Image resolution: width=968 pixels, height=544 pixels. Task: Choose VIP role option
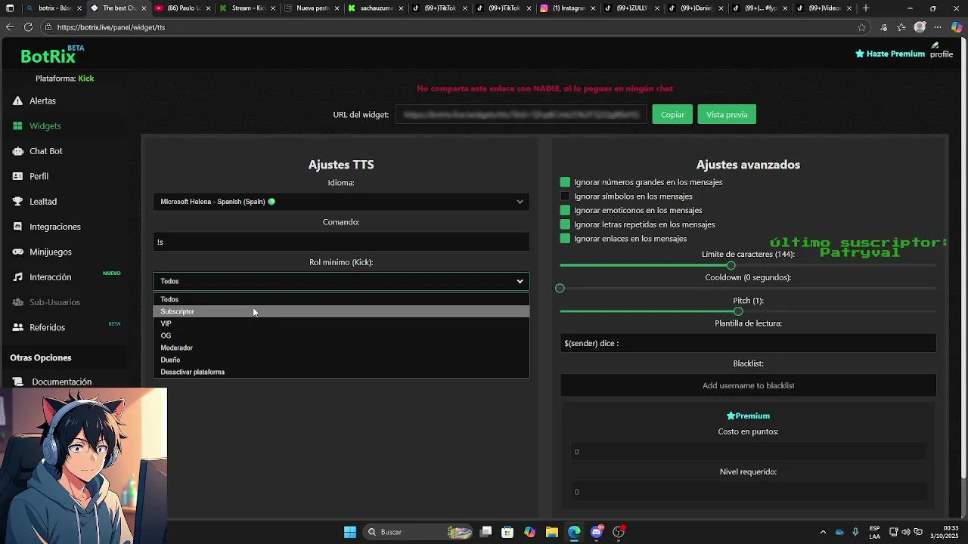pos(341,323)
